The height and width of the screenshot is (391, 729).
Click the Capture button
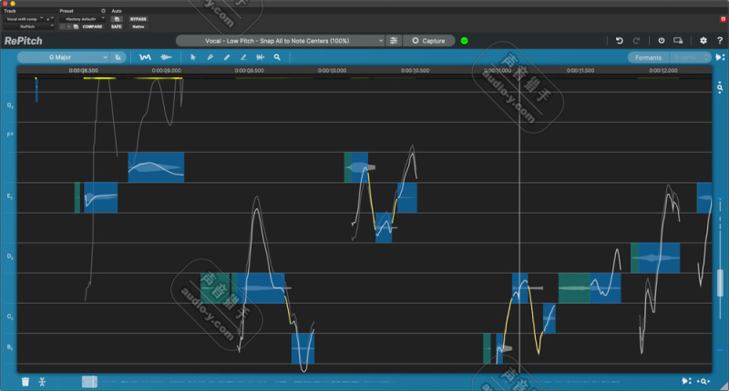(x=428, y=41)
